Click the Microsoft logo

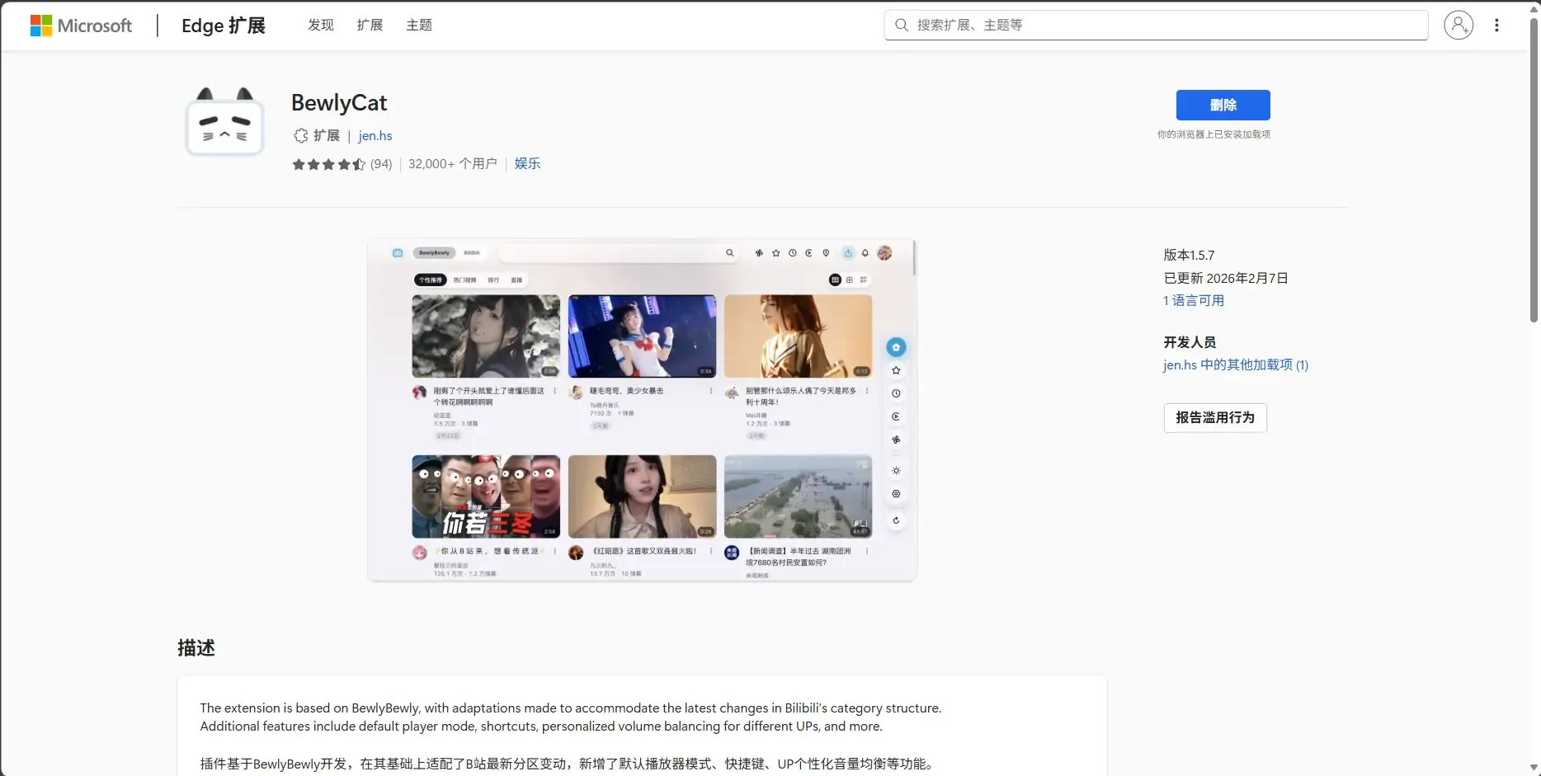tap(81, 26)
